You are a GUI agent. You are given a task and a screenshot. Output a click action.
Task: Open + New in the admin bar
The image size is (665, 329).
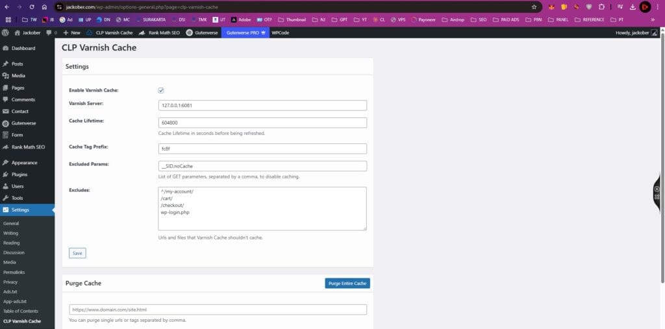(71, 32)
